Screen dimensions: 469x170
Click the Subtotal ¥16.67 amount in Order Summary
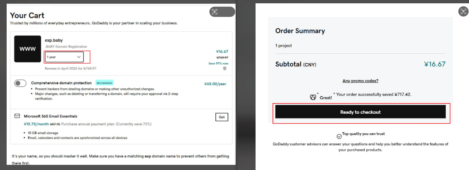[x=435, y=64]
